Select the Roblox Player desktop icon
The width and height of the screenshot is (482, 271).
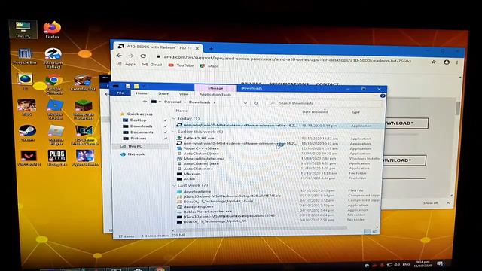pos(56,135)
